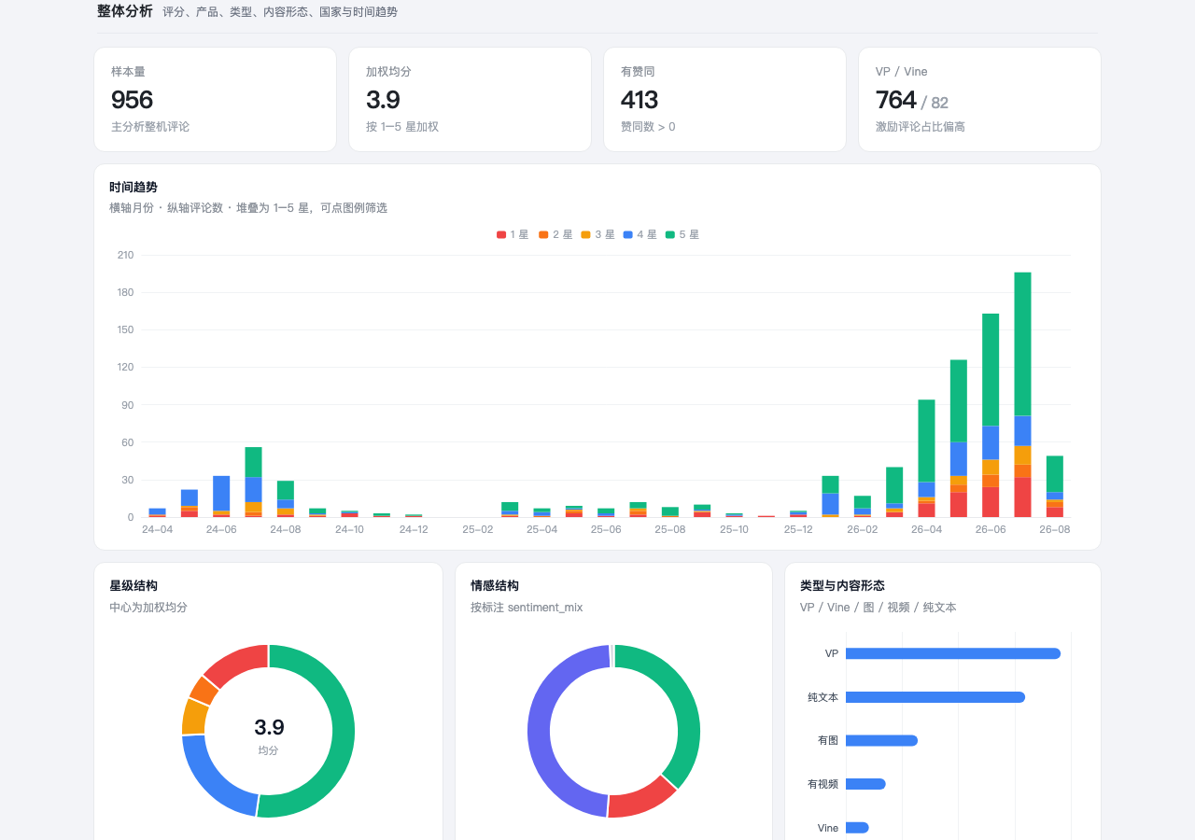Toggle the 2 星 legend series
Image resolution: width=1195 pixels, height=840 pixels.
coord(555,234)
